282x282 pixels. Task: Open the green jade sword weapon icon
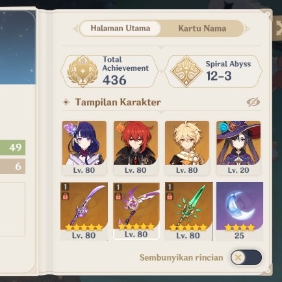[x=188, y=206]
